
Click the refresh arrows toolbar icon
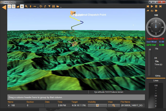coord(45,6)
